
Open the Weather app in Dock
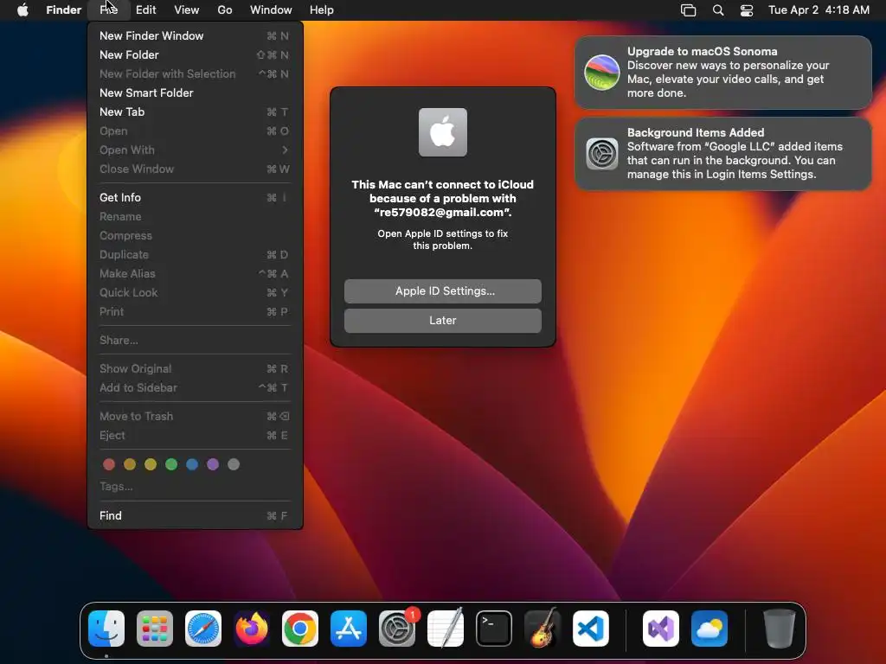pyautogui.click(x=709, y=629)
